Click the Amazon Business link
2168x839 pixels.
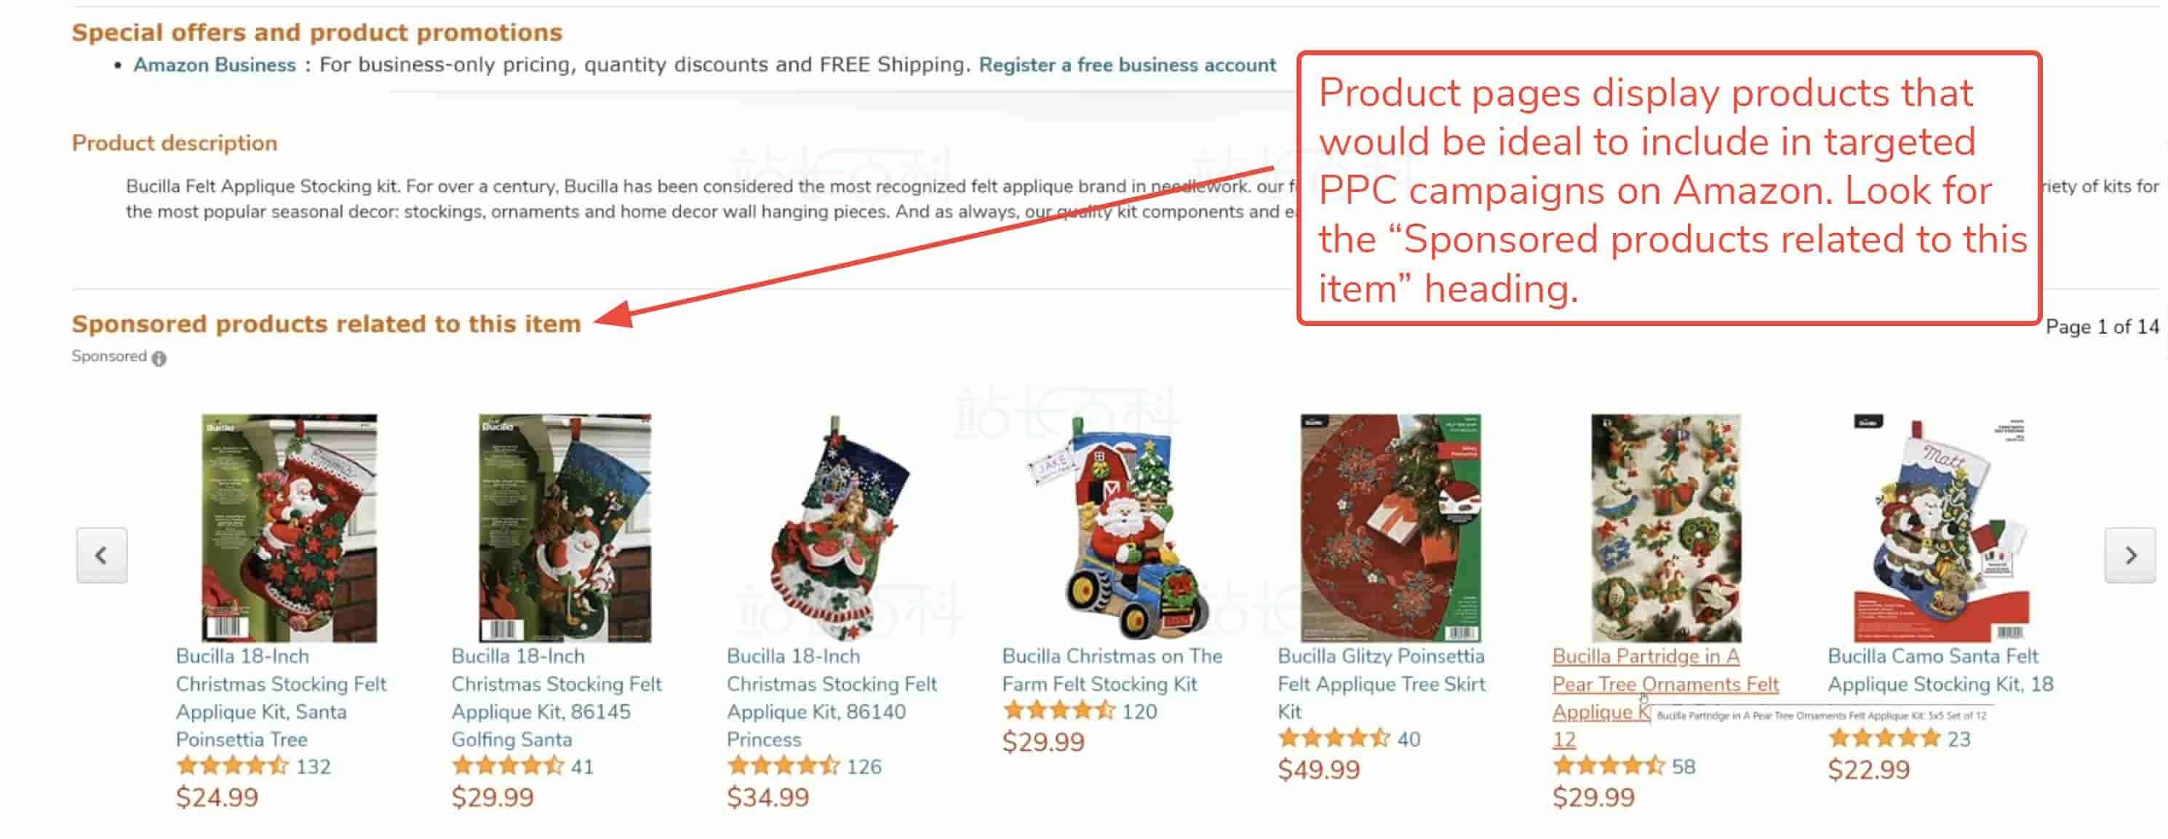(215, 65)
